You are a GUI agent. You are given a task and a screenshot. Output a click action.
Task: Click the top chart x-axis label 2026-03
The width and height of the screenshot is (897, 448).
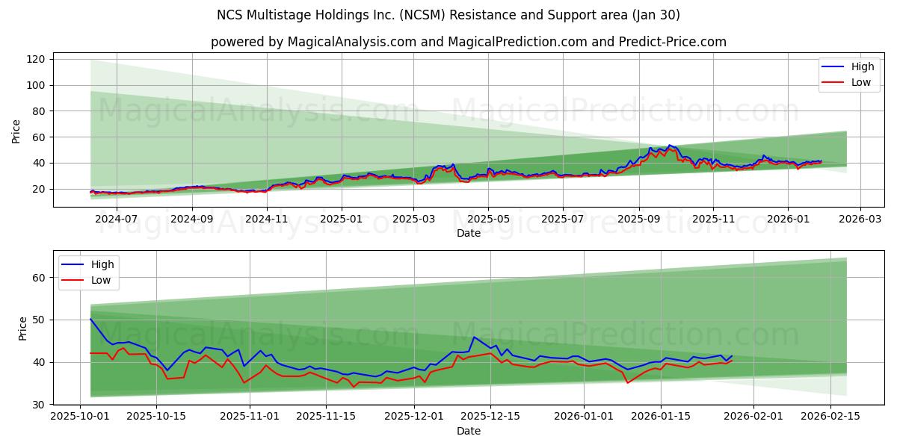pos(860,220)
